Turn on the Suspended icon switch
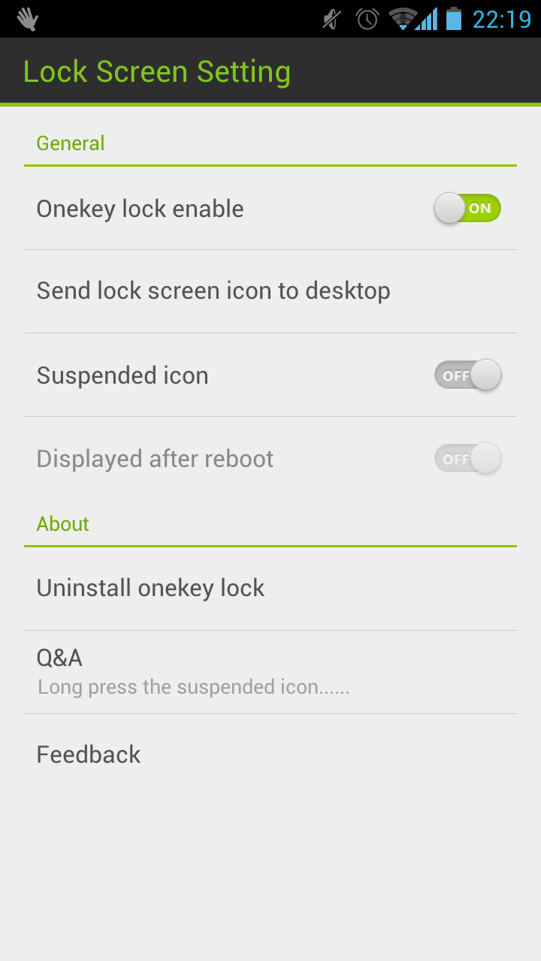Viewport: 541px width, 961px height. (467, 375)
